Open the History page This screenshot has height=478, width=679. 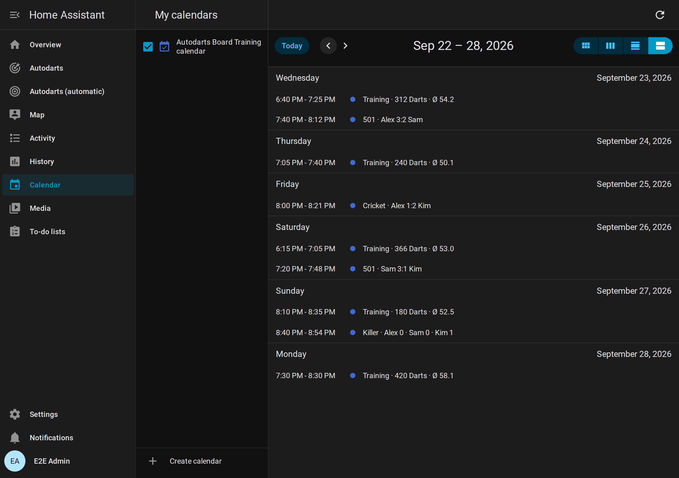pos(68,162)
